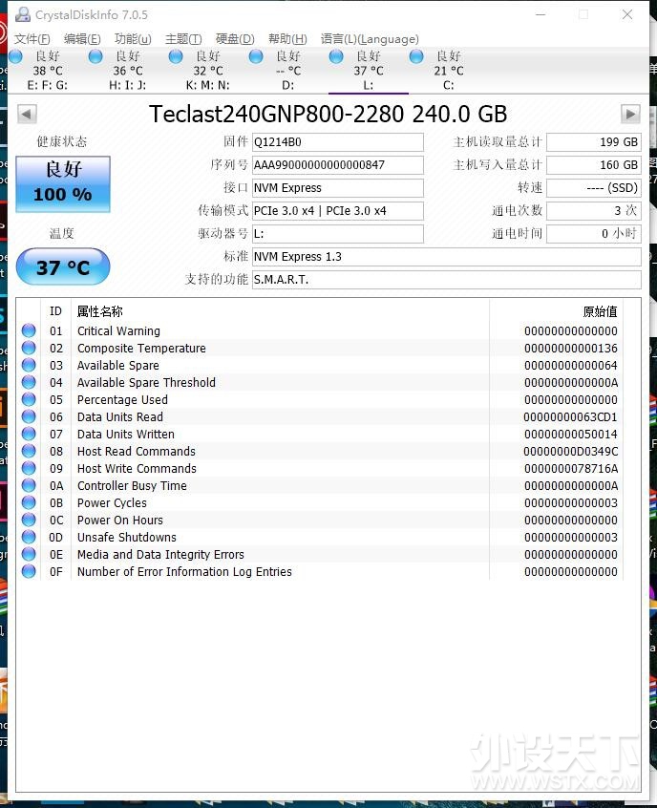The width and height of the screenshot is (657, 808).
Task: Go to previous disk with left arrow
Action: click(27, 114)
